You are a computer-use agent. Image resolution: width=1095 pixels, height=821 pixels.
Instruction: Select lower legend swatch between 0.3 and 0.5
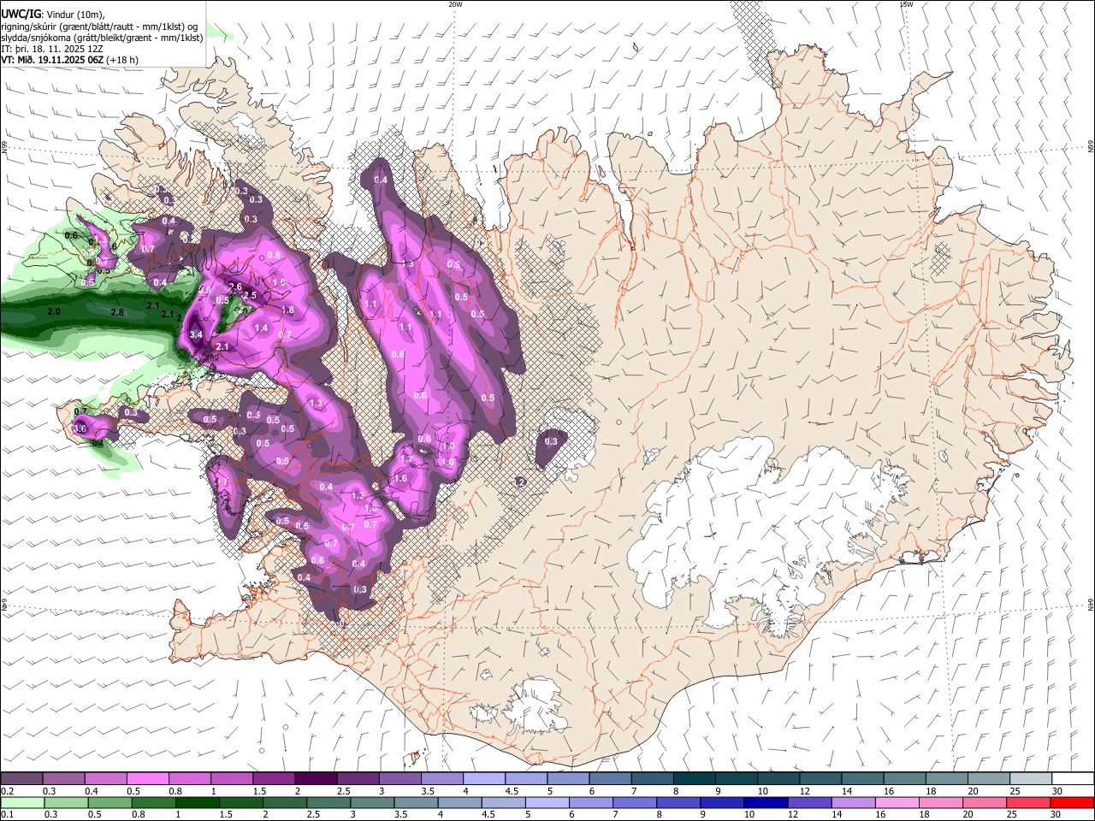click(x=66, y=802)
